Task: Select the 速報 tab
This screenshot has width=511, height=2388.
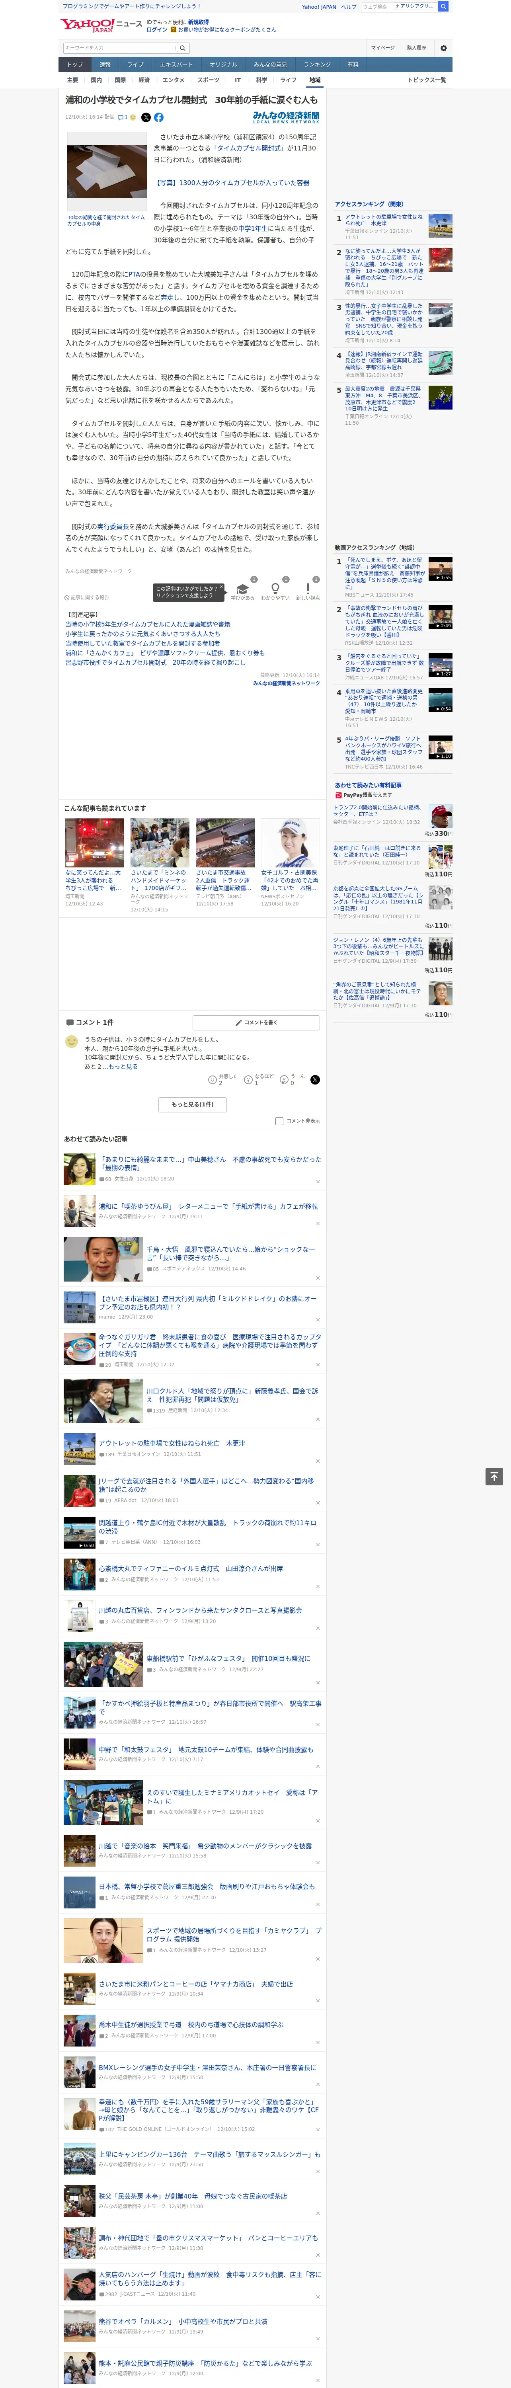Action: (x=105, y=65)
